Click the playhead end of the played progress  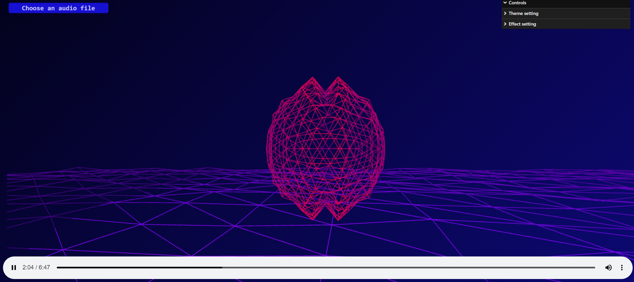coord(222,267)
